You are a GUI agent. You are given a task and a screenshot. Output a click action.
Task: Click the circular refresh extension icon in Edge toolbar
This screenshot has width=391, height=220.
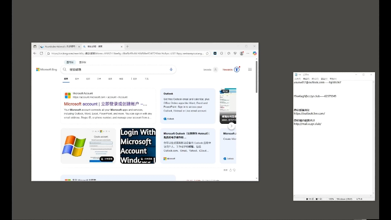coord(221,53)
